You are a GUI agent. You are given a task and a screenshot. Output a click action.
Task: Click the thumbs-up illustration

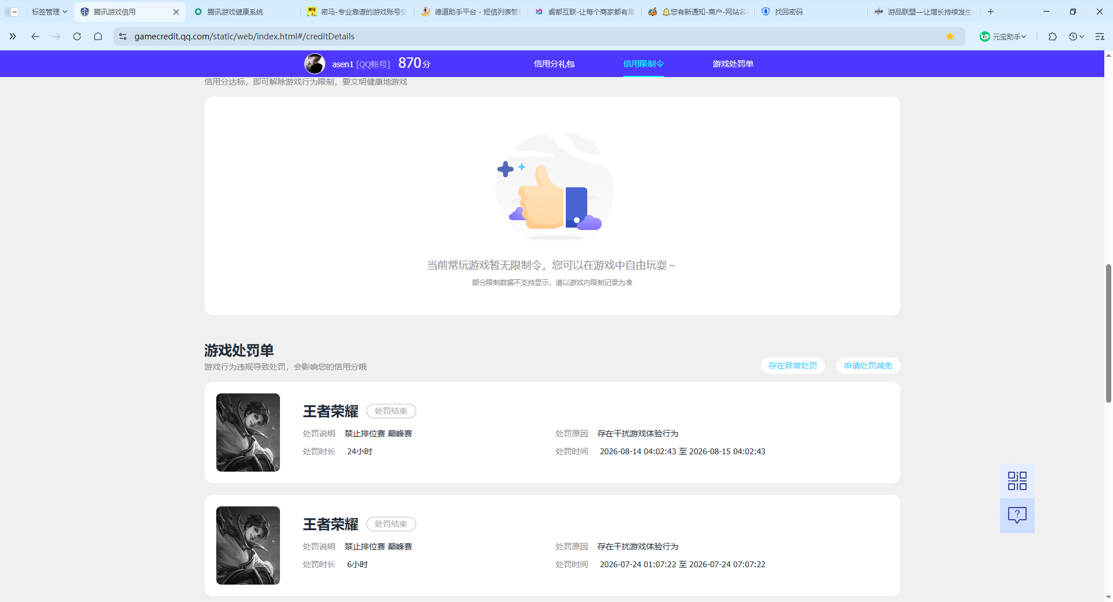click(x=554, y=187)
